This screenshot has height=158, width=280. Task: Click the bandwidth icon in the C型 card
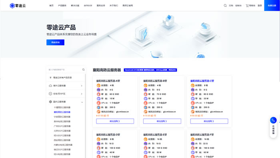pos(192,98)
